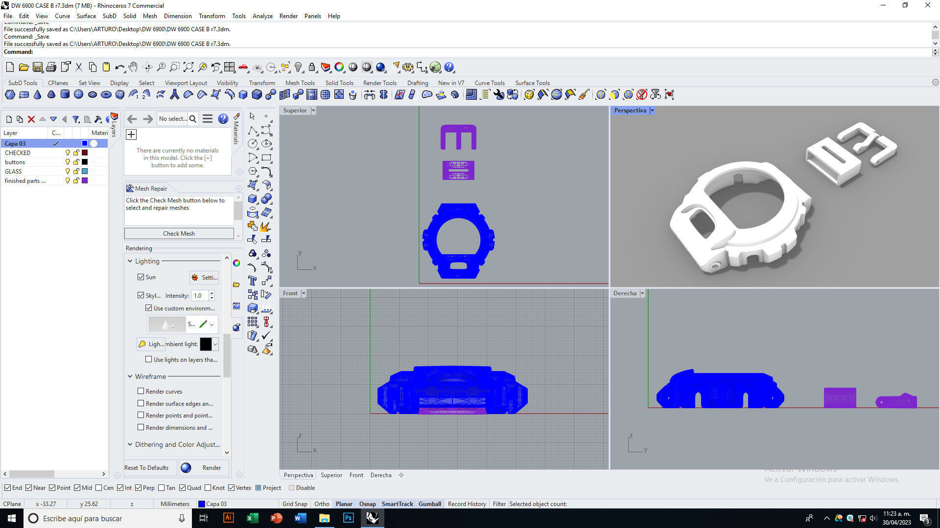Select the rectangle tool in sidebar
Viewport: 940px width, 528px height.
pyautogui.click(x=266, y=157)
